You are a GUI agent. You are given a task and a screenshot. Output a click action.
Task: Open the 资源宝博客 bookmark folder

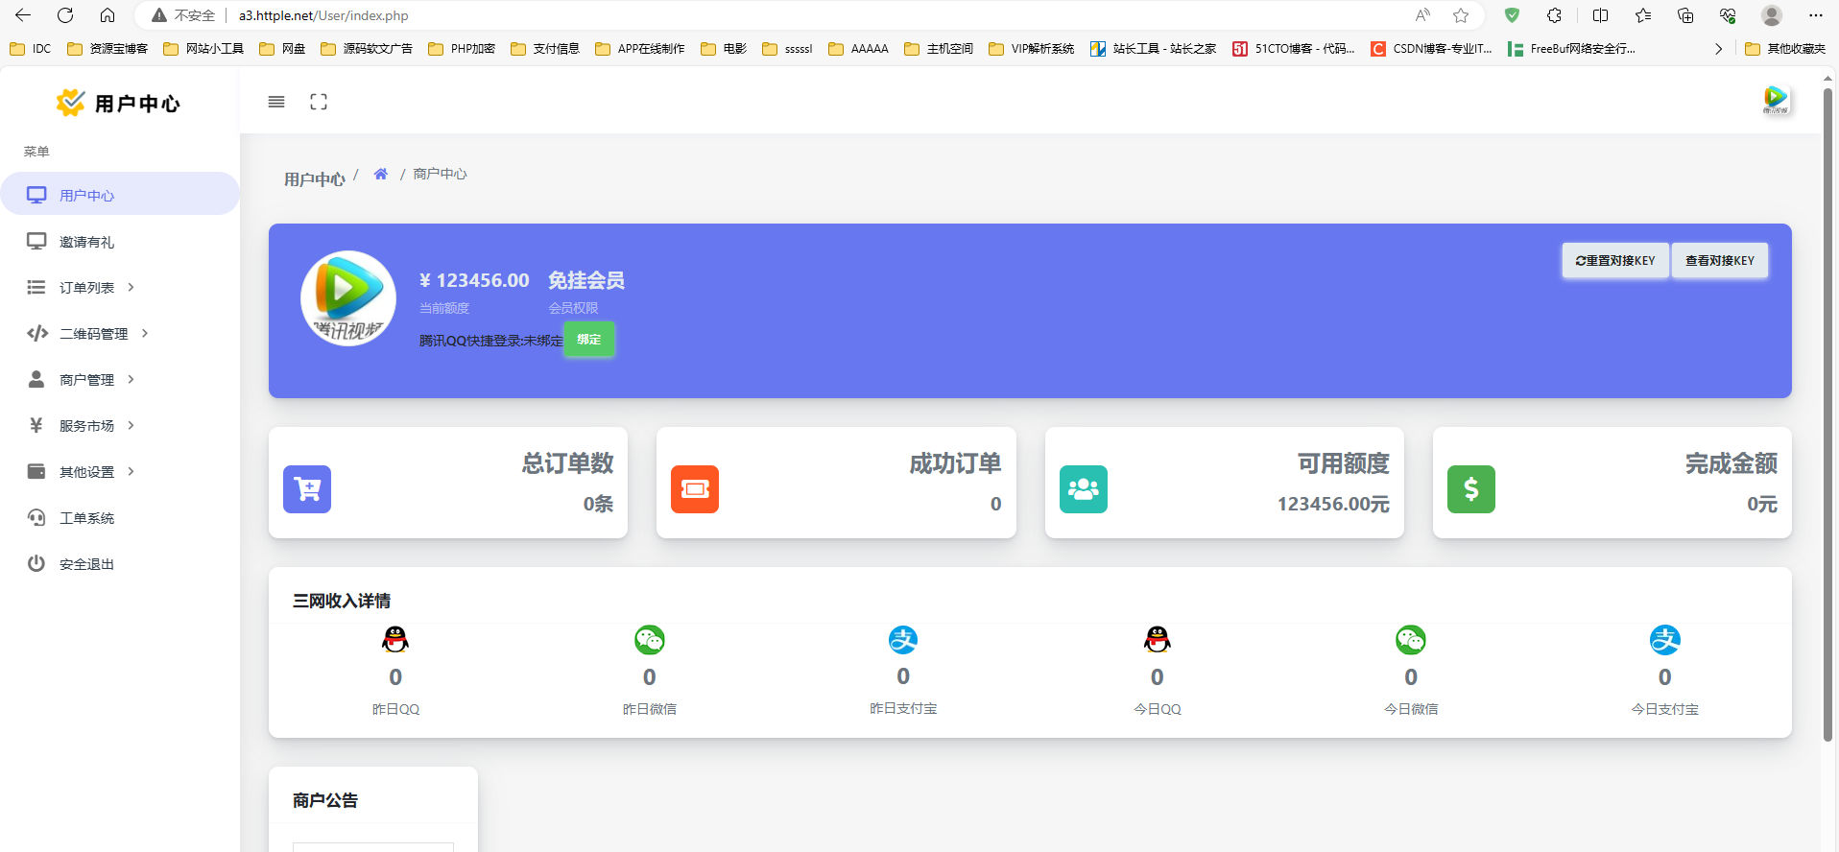[x=107, y=49]
